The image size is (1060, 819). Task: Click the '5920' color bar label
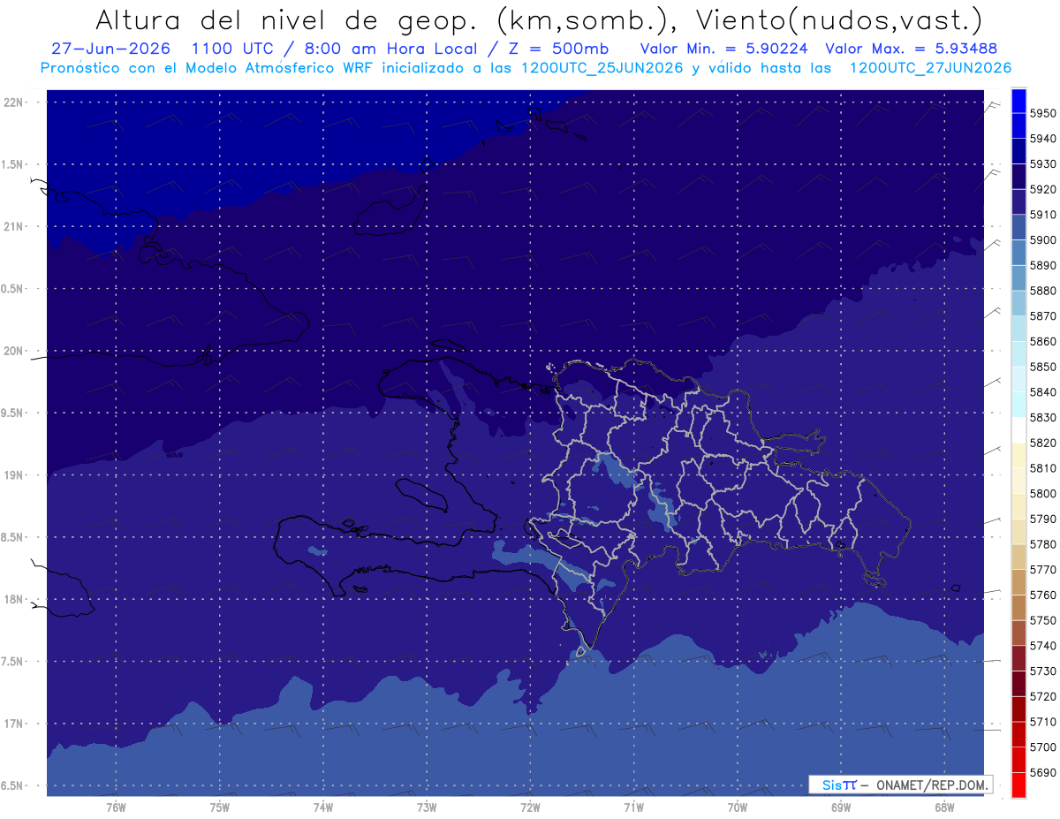[x=1043, y=189]
